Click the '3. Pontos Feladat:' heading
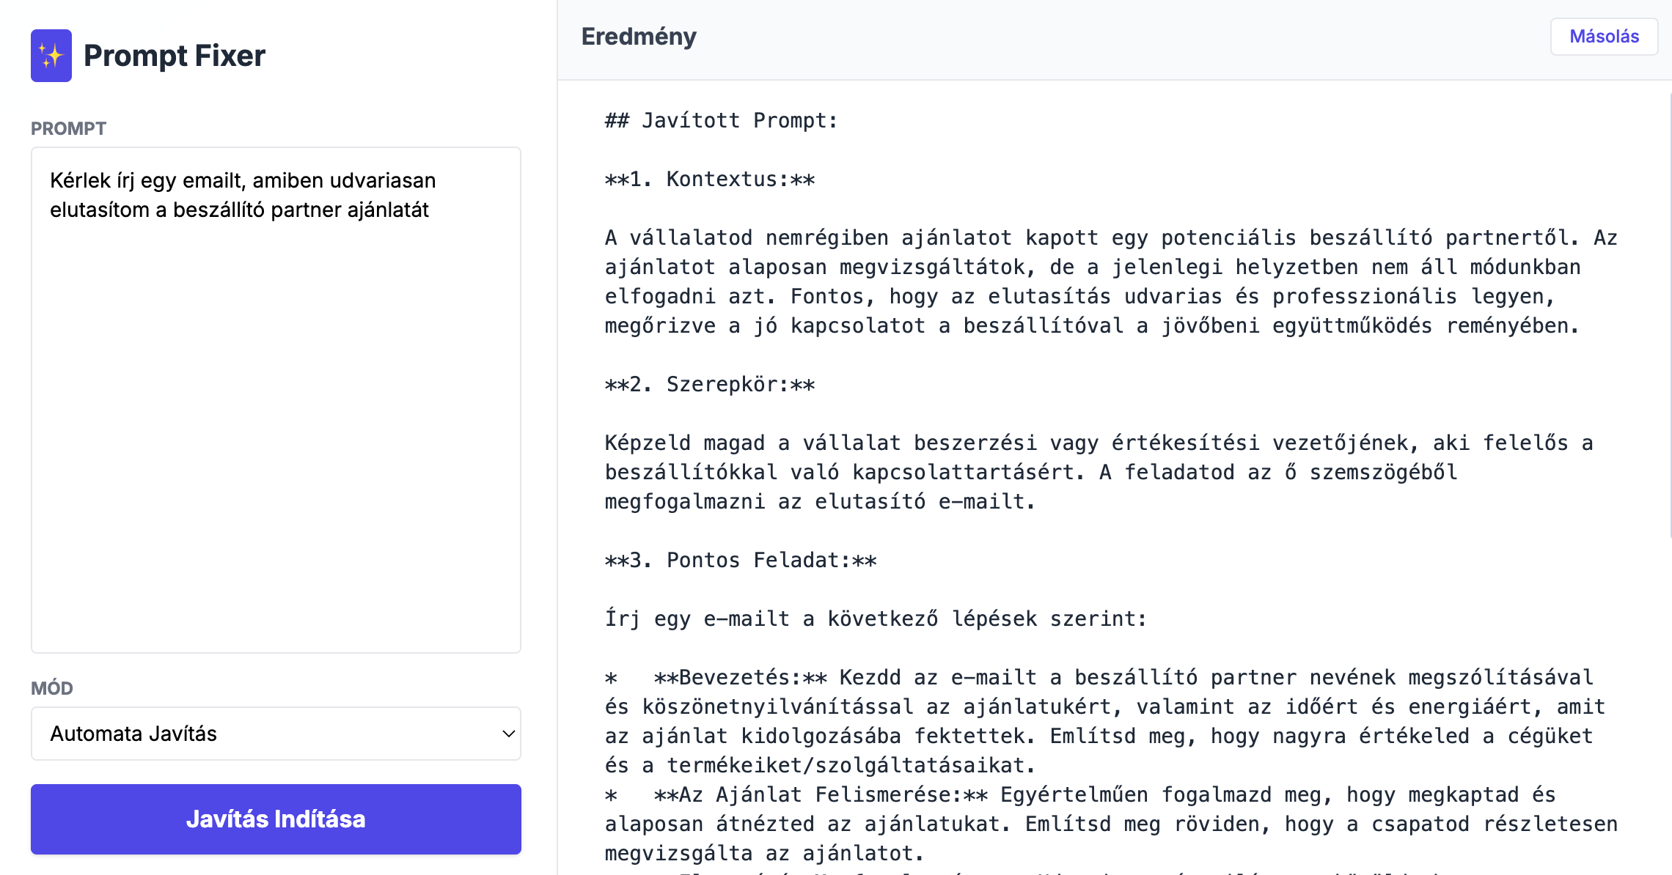1672x875 pixels. pyautogui.click(x=740, y=561)
